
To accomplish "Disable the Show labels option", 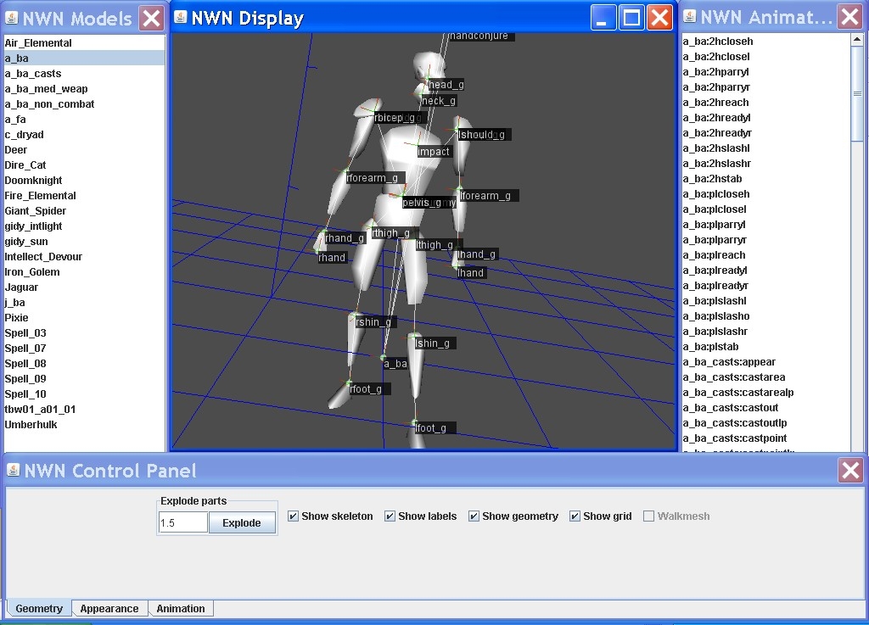I will (x=390, y=516).
